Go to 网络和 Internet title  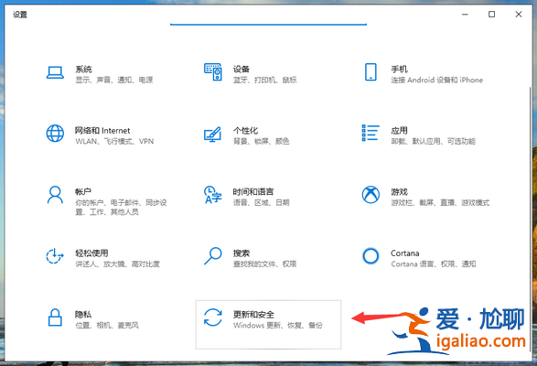tap(102, 131)
